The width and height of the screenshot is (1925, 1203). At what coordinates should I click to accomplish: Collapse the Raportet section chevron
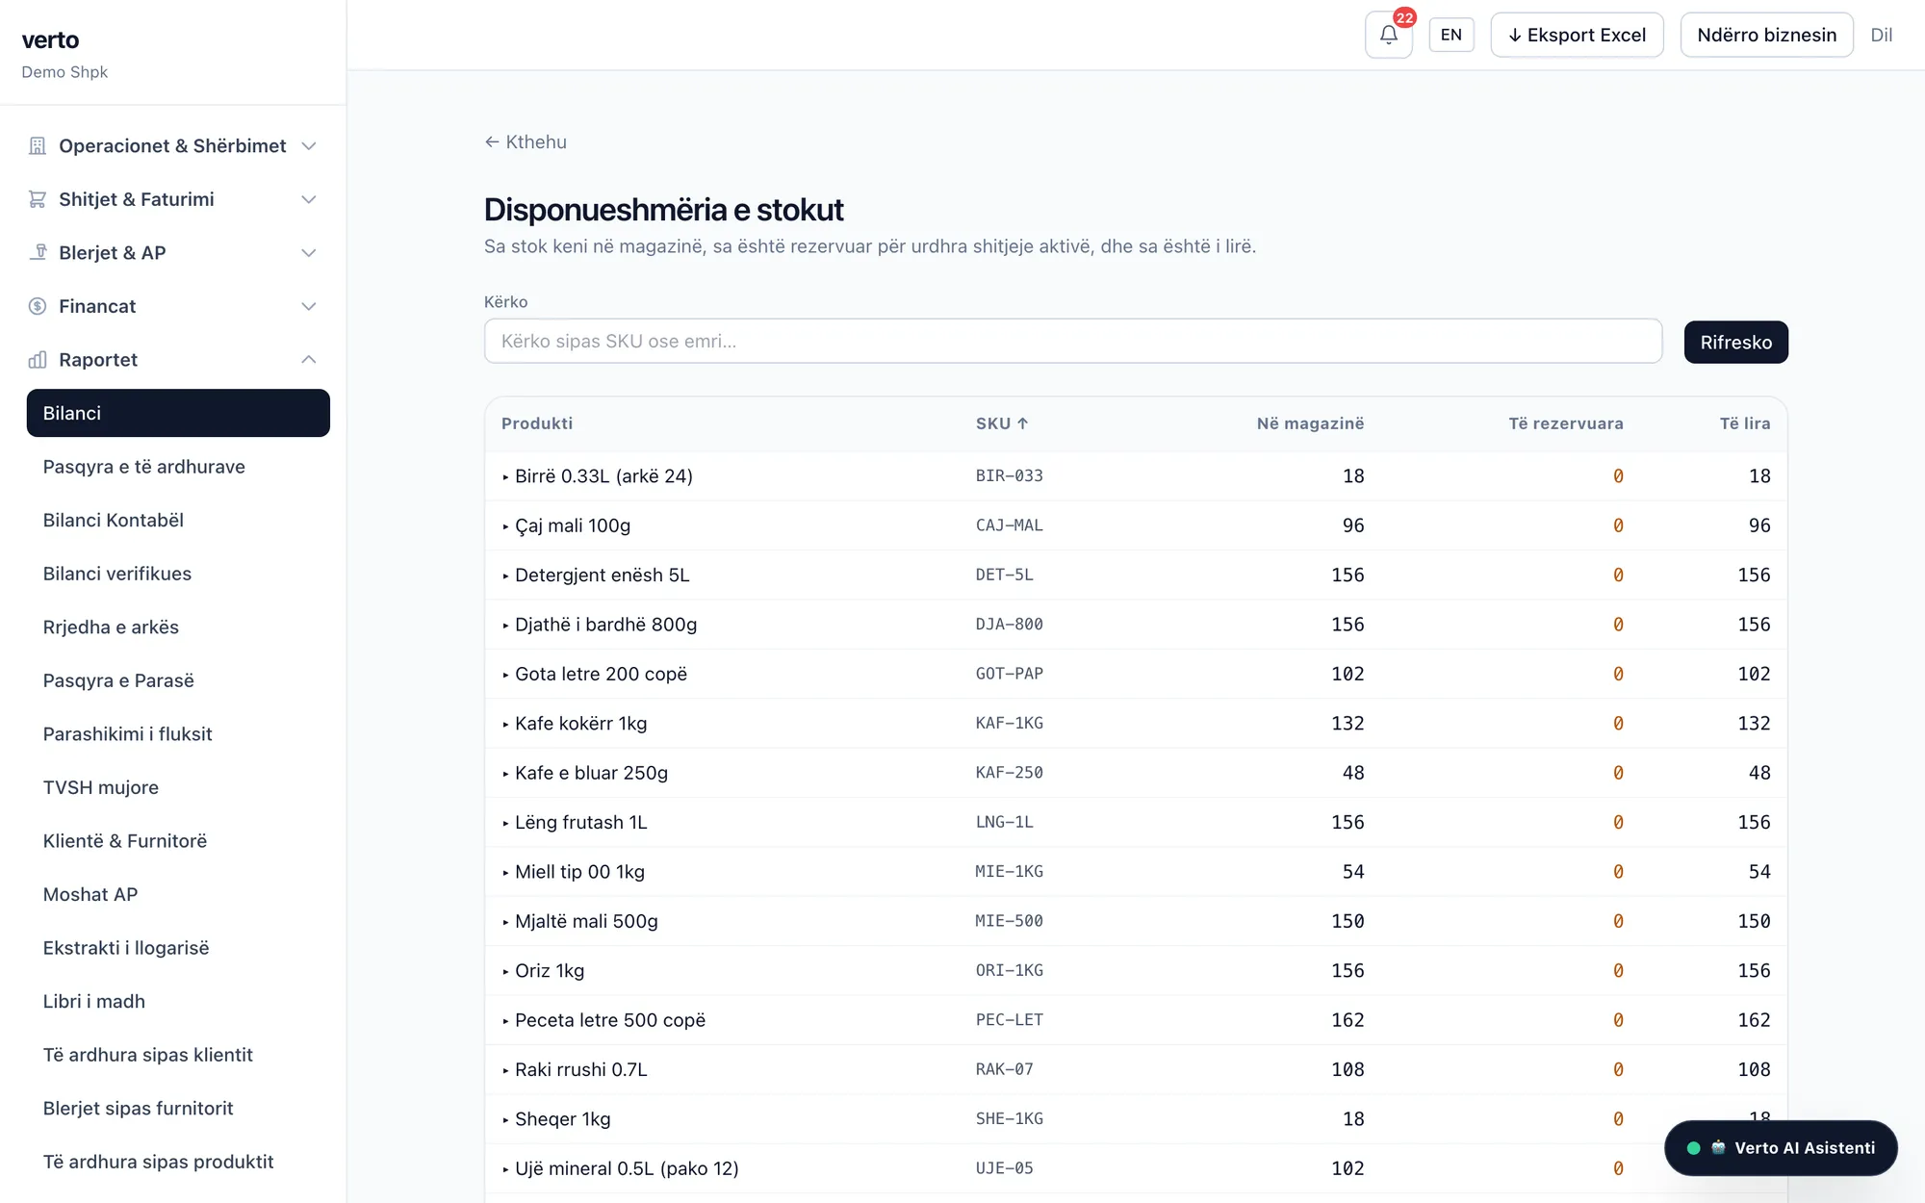pyautogui.click(x=309, y=360)
